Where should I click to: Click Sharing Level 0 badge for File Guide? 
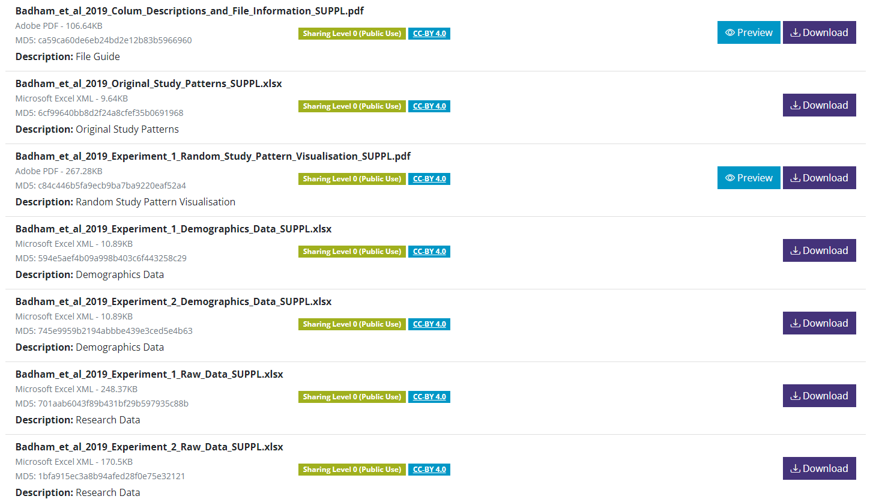[352, 34]
